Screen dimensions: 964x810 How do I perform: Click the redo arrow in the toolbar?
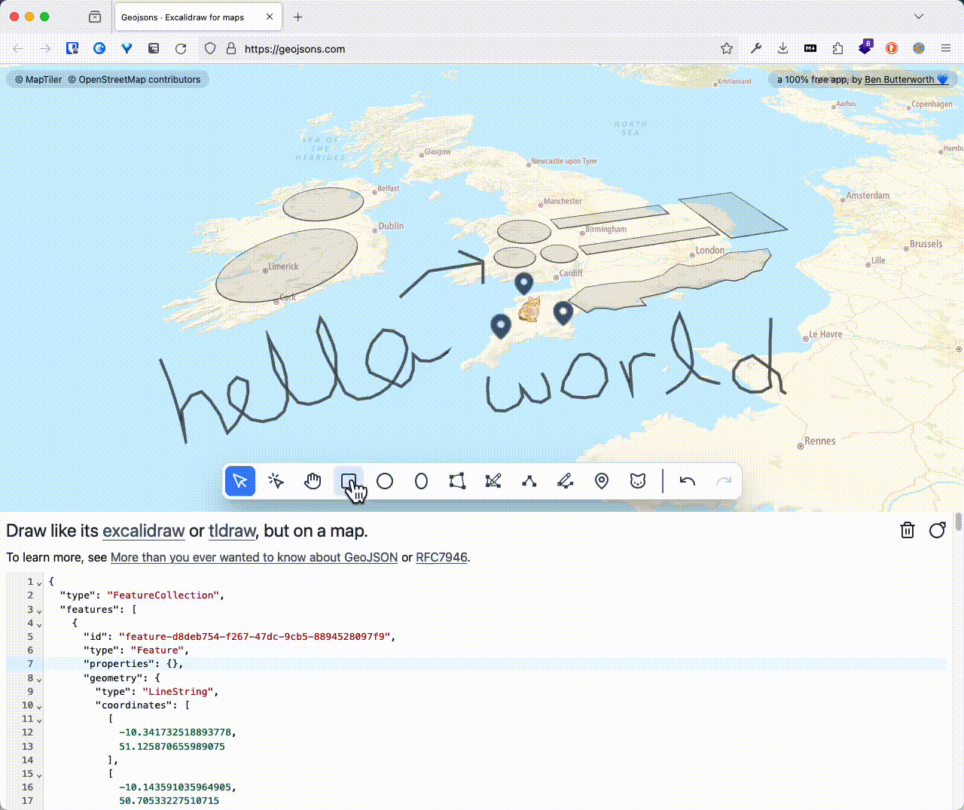(x=722, y=481)
